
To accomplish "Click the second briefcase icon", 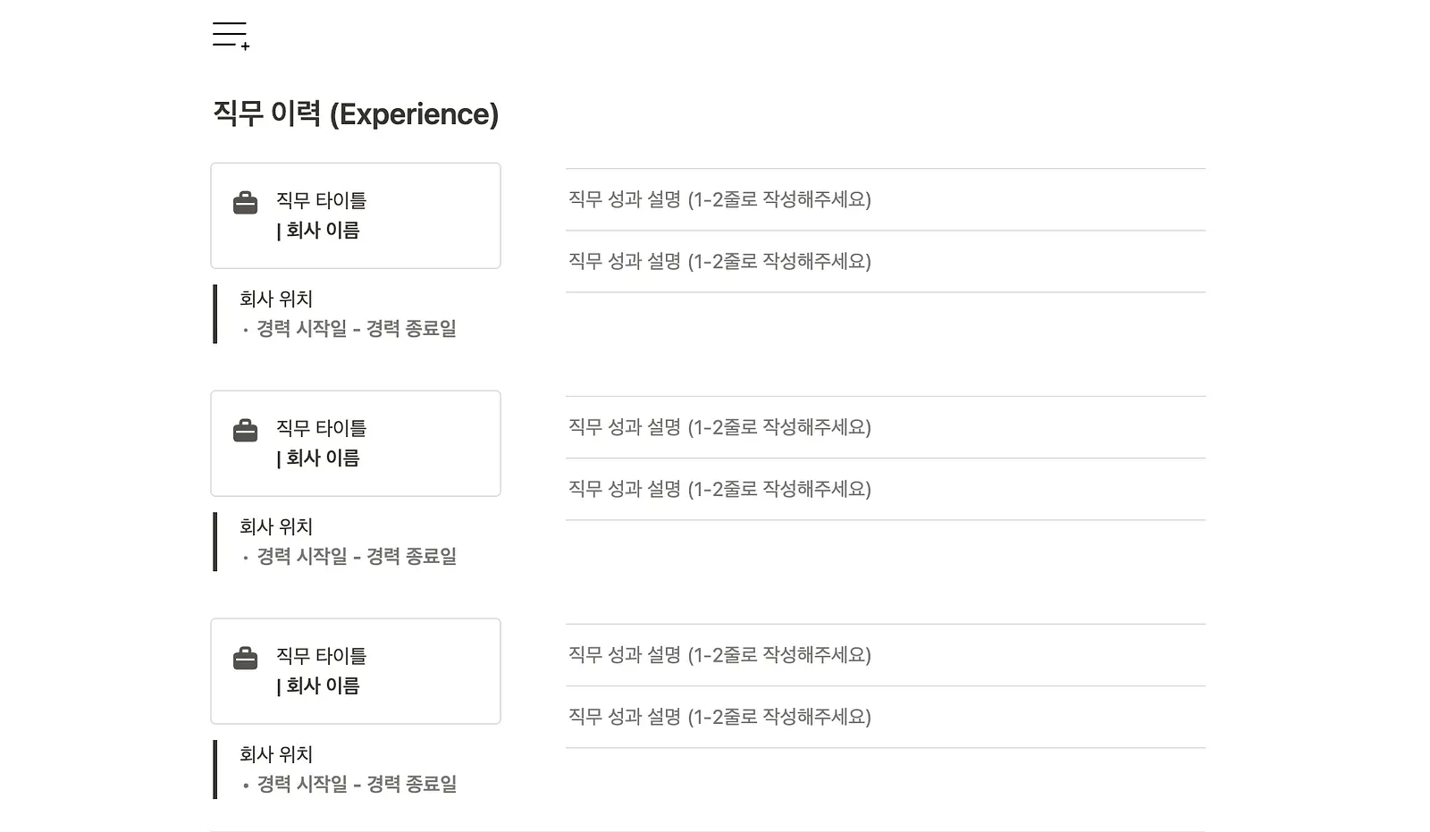I will 245,431.
